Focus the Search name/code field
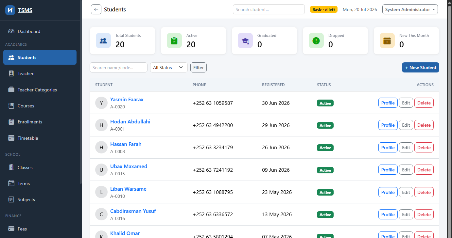Image resolution: width=452 pixels, height=238 pixels. click(118, 68)
